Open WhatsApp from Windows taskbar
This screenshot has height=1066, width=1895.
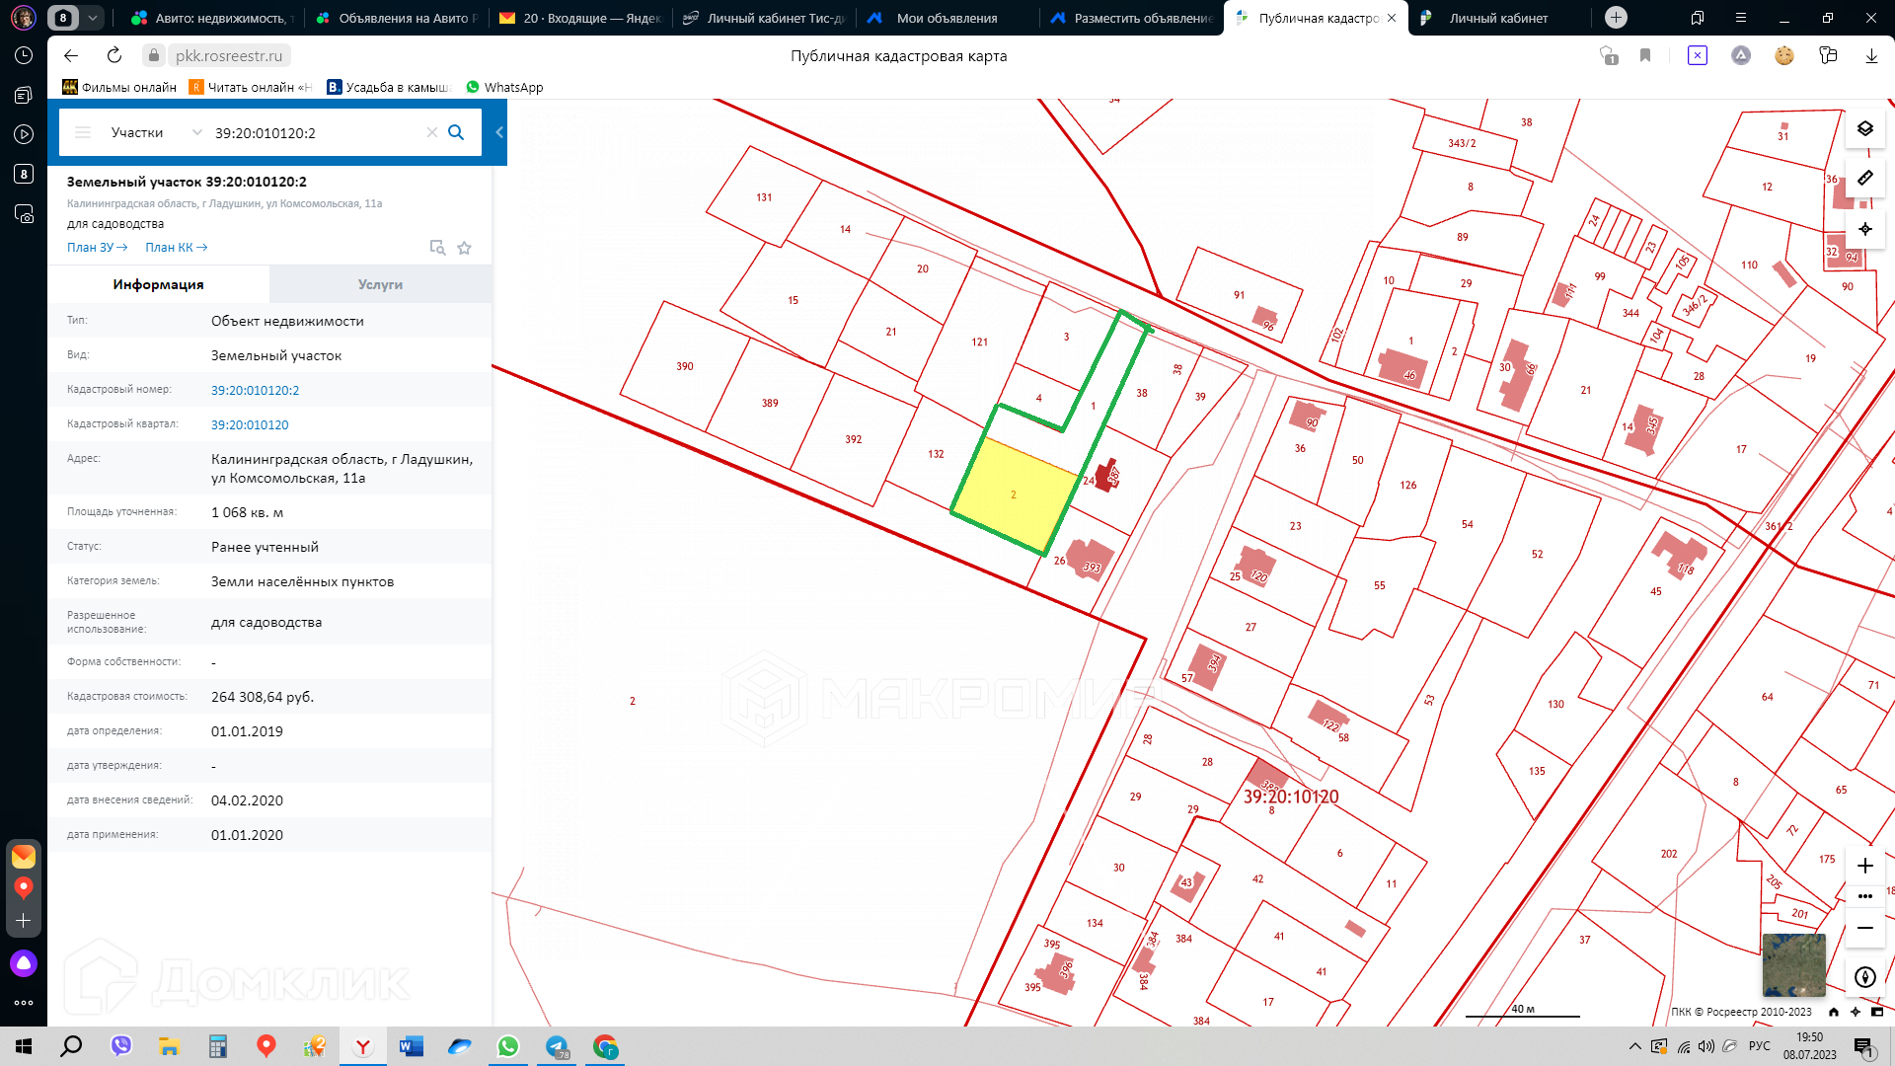point(508,1046)
